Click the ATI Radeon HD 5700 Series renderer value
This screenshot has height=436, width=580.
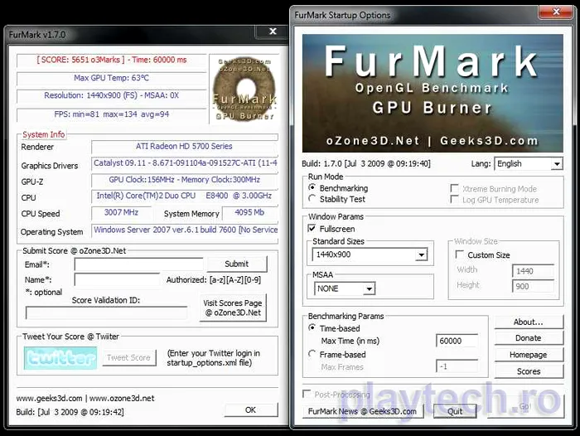tap(184, 146)
